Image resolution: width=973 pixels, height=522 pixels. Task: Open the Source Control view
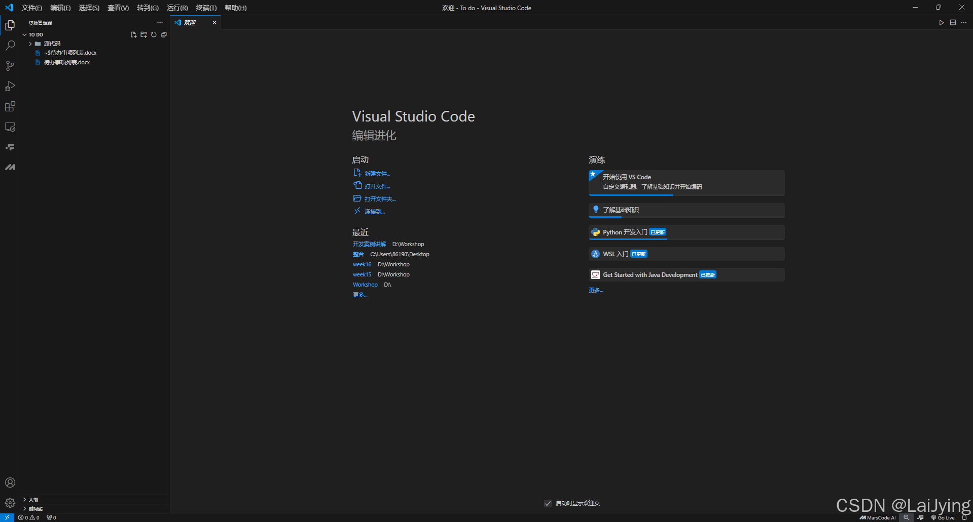pyautogui.click(x=10, y=66)
